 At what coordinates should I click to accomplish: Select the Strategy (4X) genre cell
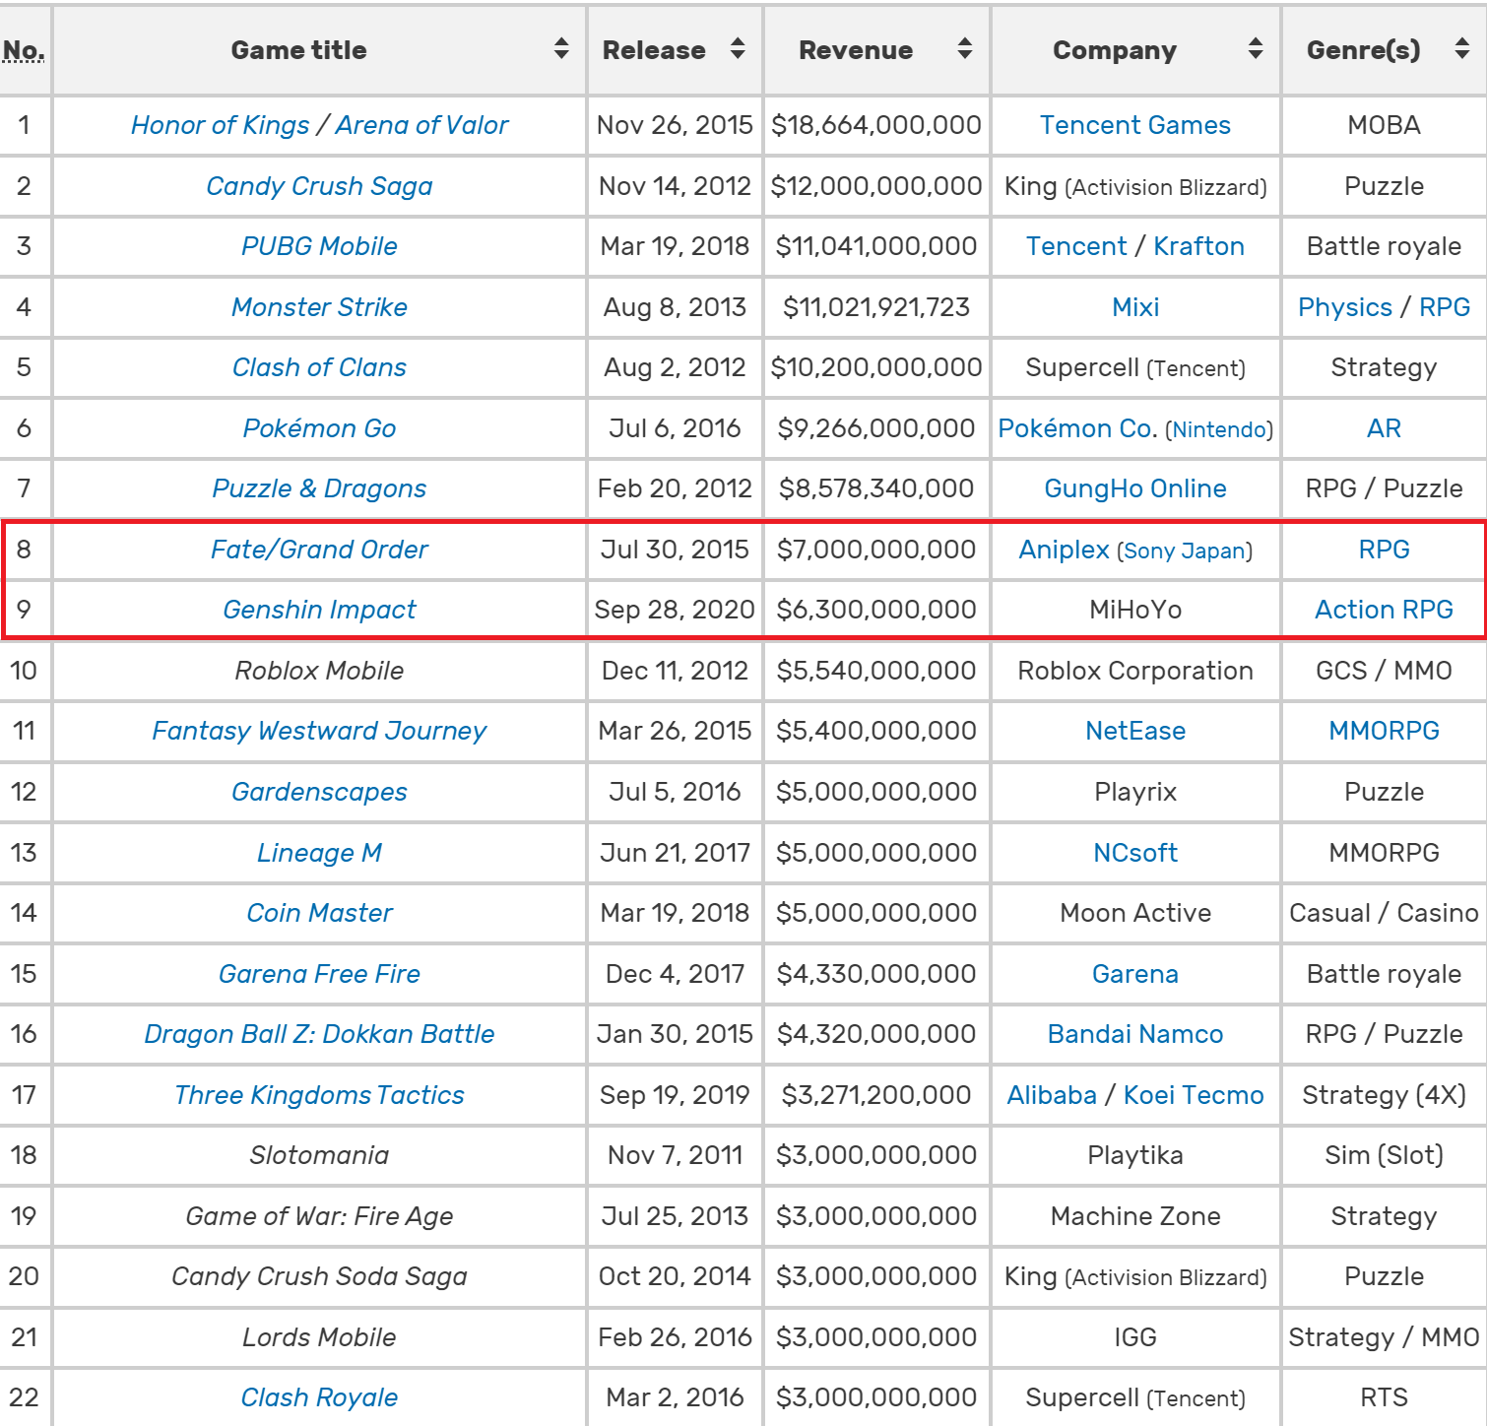coord(1384,1095)
